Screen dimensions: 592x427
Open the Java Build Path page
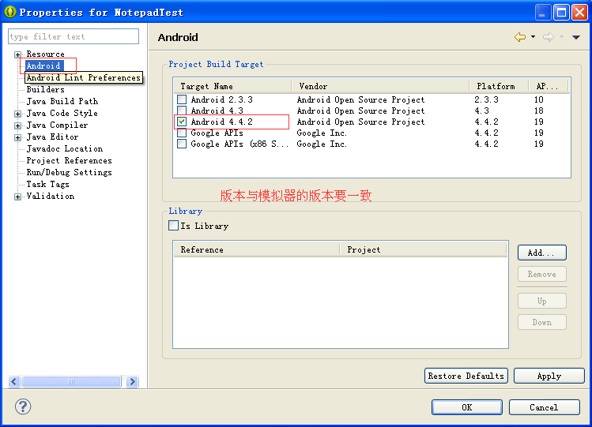(x=62, y=101)
